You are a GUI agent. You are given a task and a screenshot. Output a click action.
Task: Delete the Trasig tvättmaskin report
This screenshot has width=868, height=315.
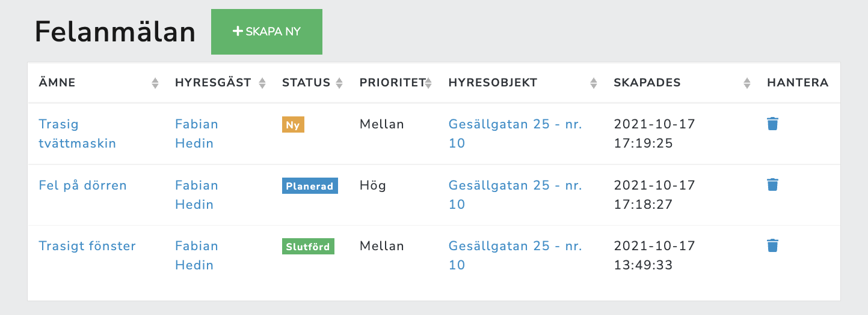(x=773, y=124)
